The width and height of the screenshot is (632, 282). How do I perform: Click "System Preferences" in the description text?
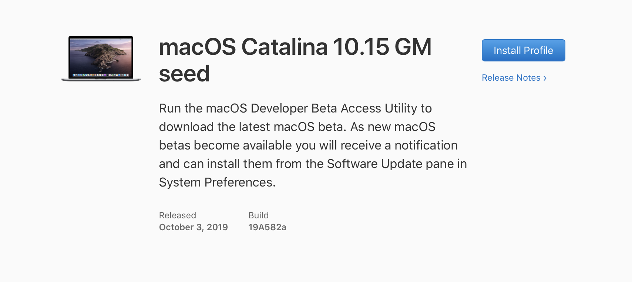[x=216, y=182]
